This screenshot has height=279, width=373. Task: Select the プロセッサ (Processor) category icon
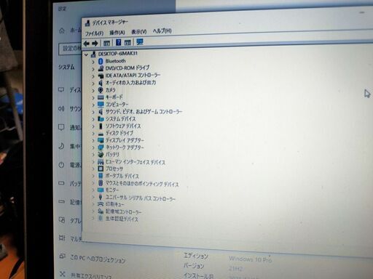click(x=101, y=169)
